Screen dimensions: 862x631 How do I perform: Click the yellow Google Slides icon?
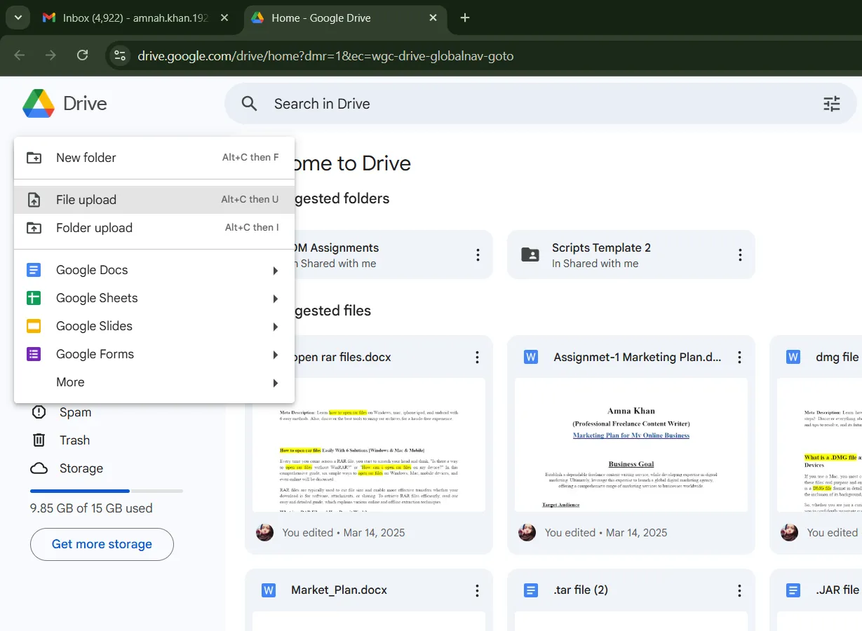34,326
